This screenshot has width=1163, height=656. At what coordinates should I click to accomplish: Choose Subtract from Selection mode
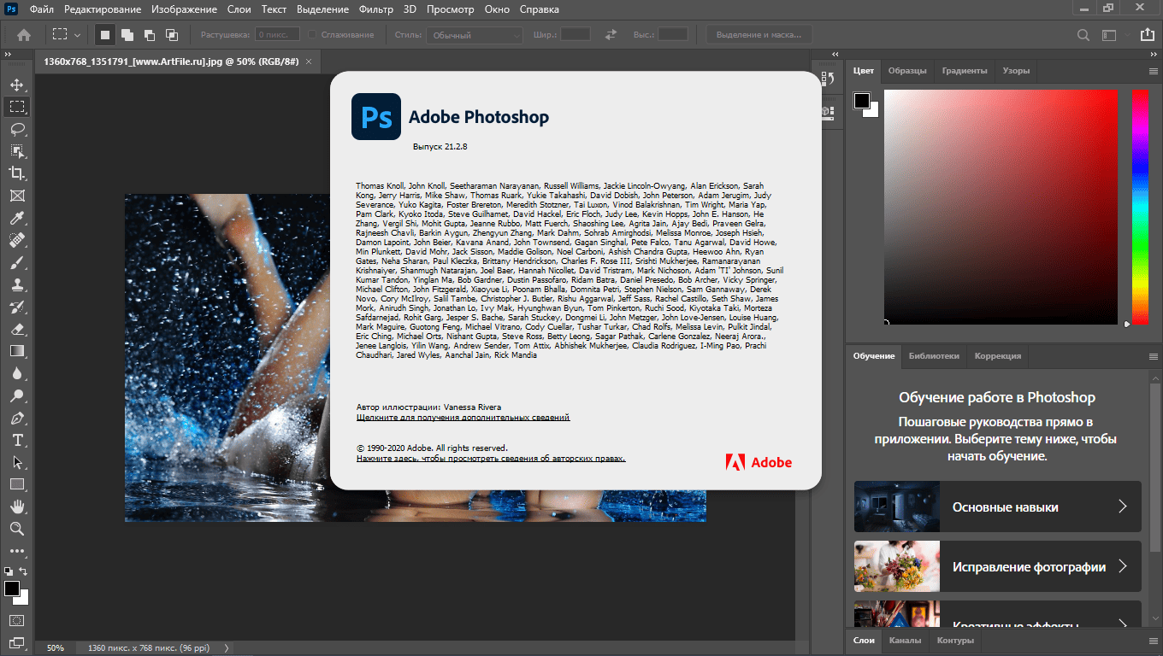(150, 35)
